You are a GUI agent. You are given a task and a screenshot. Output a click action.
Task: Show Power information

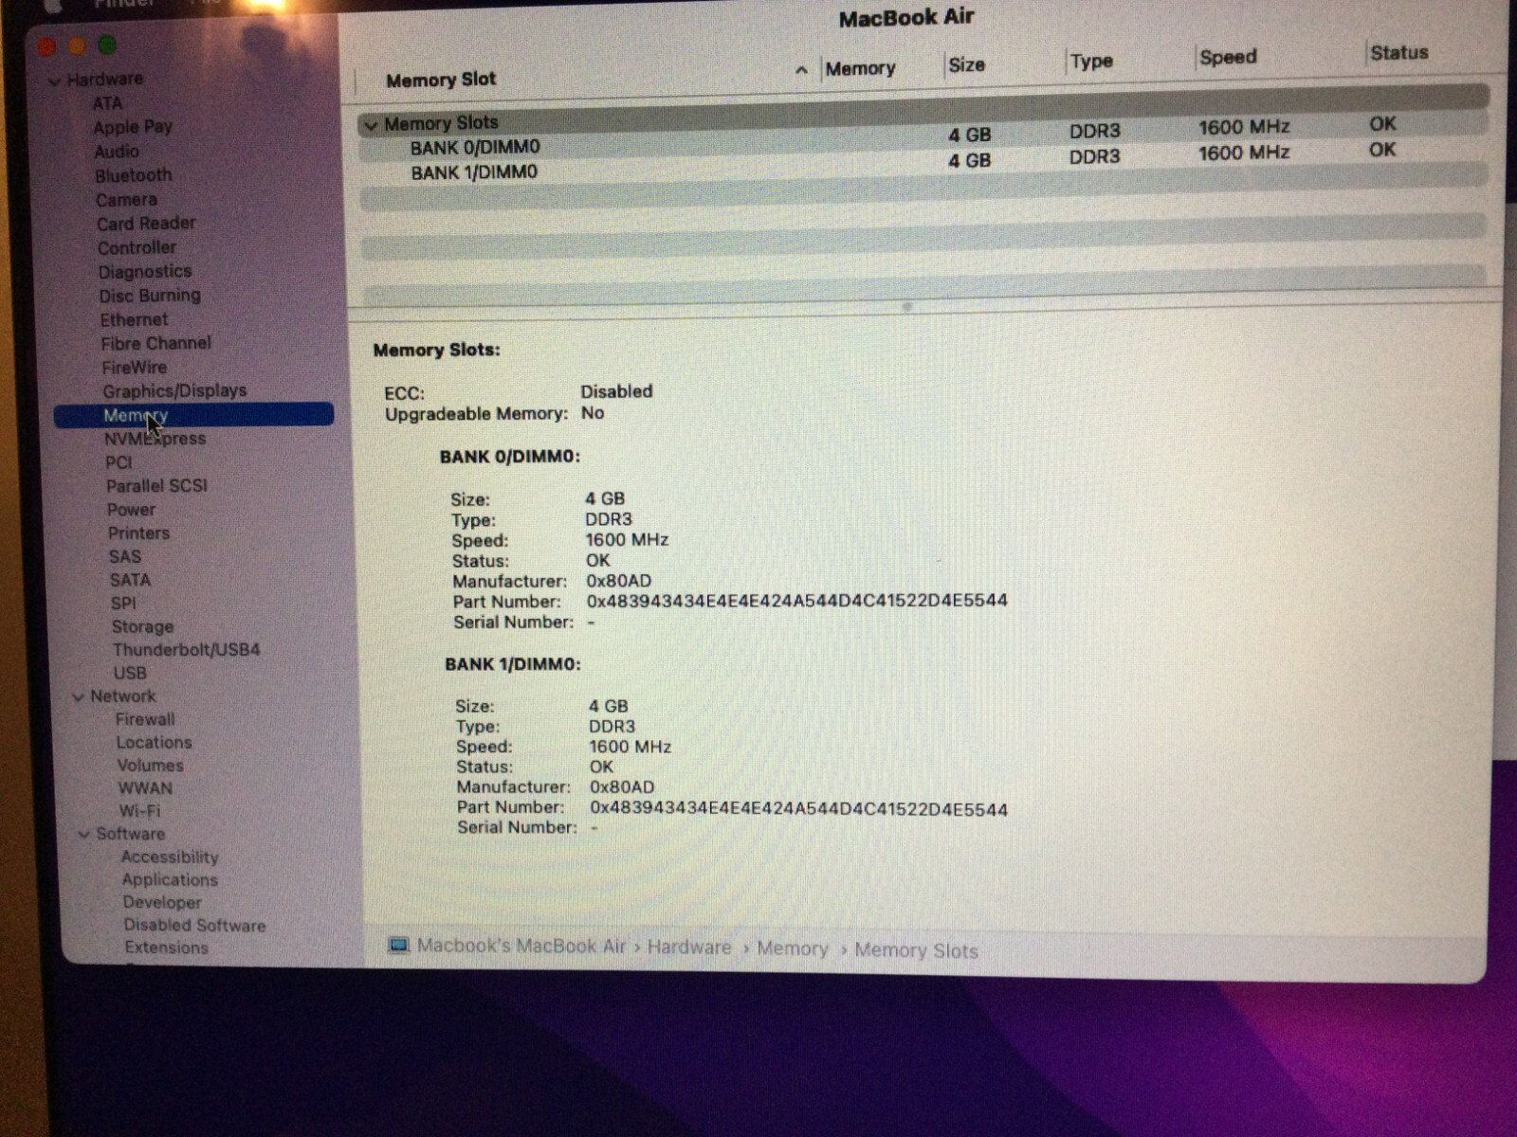[x=131, y=510]
